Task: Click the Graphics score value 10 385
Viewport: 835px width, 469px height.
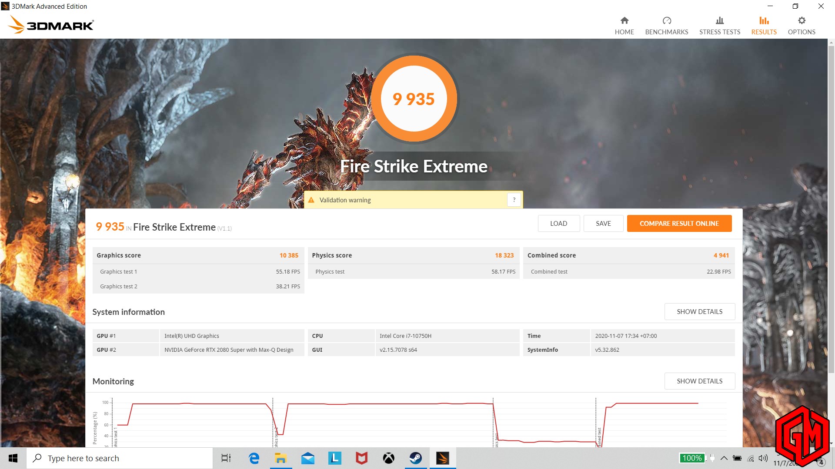Action: [289, 255]
